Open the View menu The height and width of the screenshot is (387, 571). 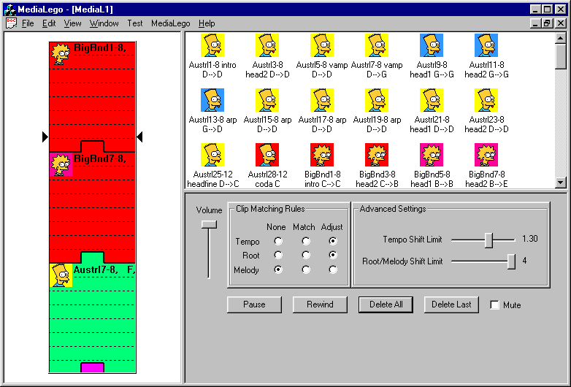click(72, 23)
